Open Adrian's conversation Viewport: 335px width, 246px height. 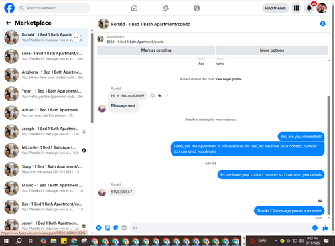click(x=45, y=113)
